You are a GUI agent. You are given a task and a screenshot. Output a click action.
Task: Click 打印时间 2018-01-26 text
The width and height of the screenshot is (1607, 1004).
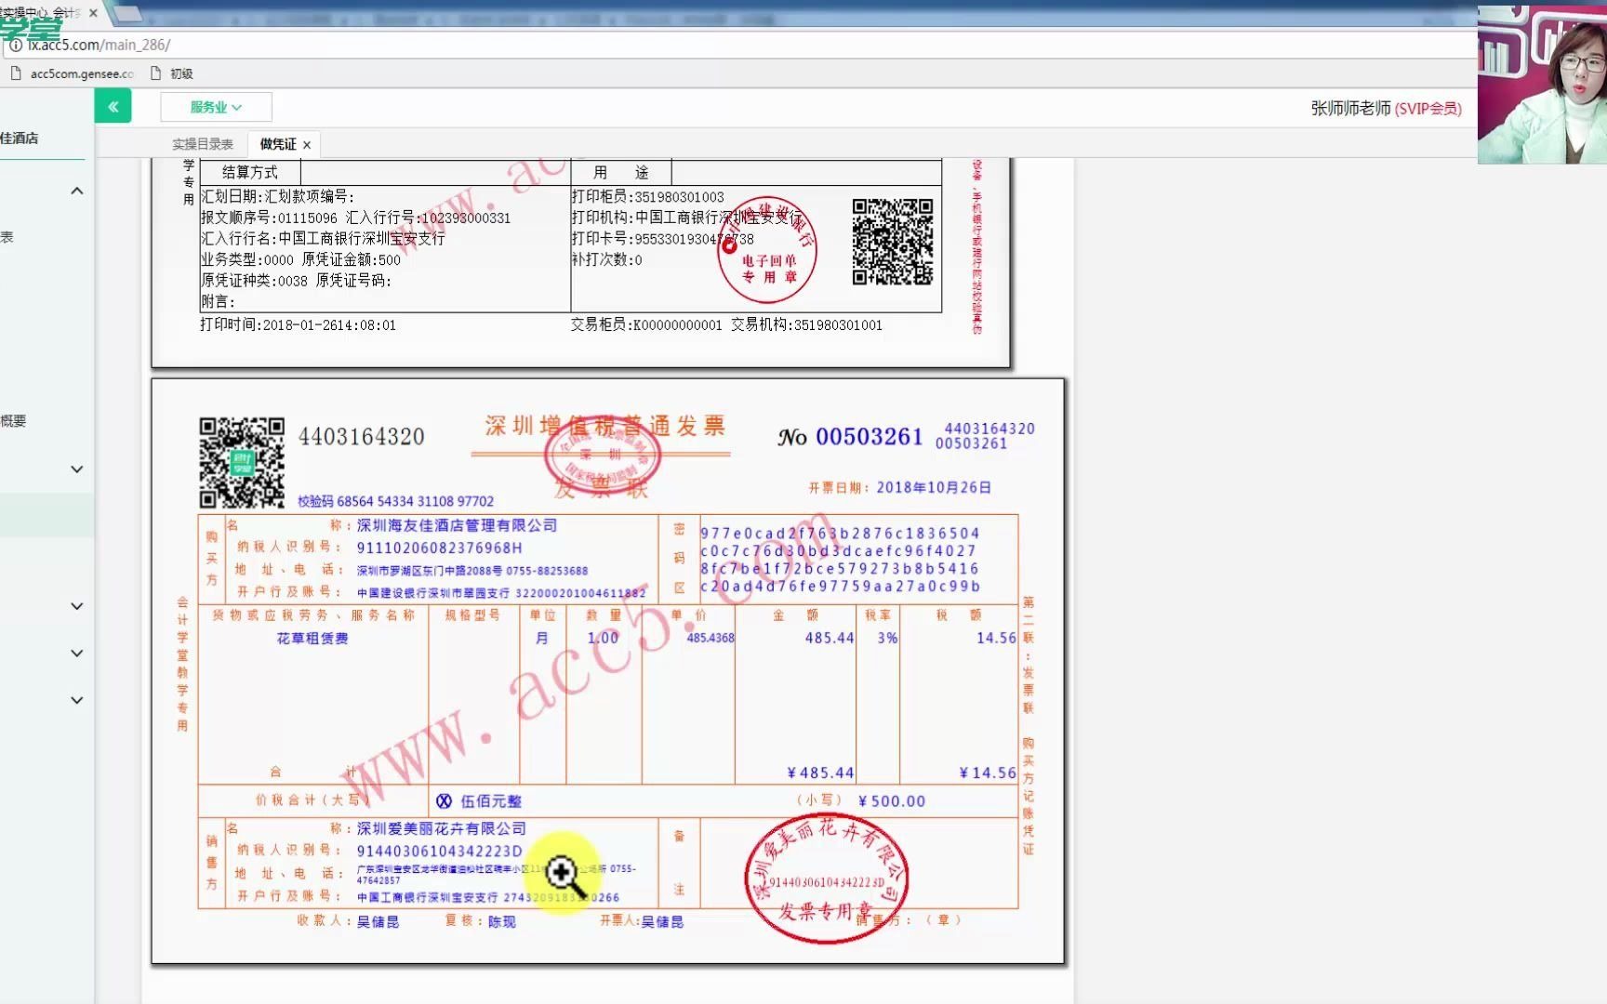(x=298, y=325)
